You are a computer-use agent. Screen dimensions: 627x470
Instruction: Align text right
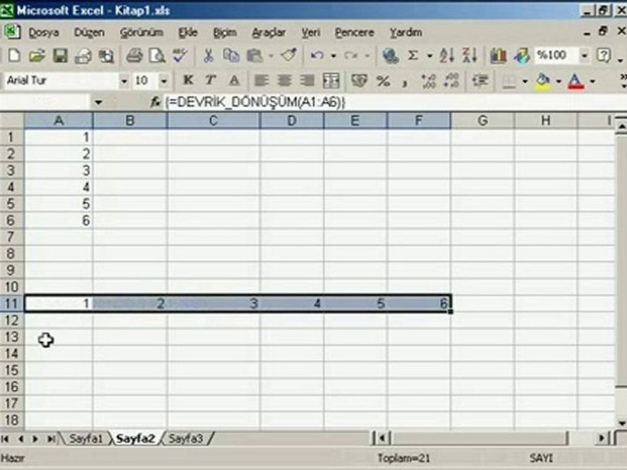(307, 81)
